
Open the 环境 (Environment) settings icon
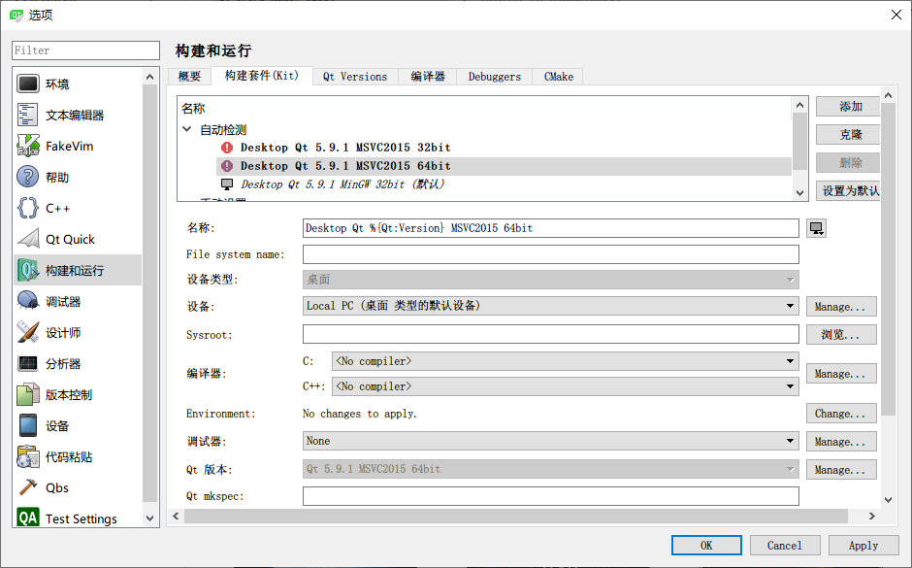click(x=28, y=84)
